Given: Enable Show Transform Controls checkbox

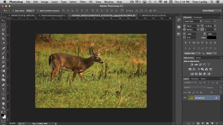Looking at the screenshot, I should click(x=38, y=11).
